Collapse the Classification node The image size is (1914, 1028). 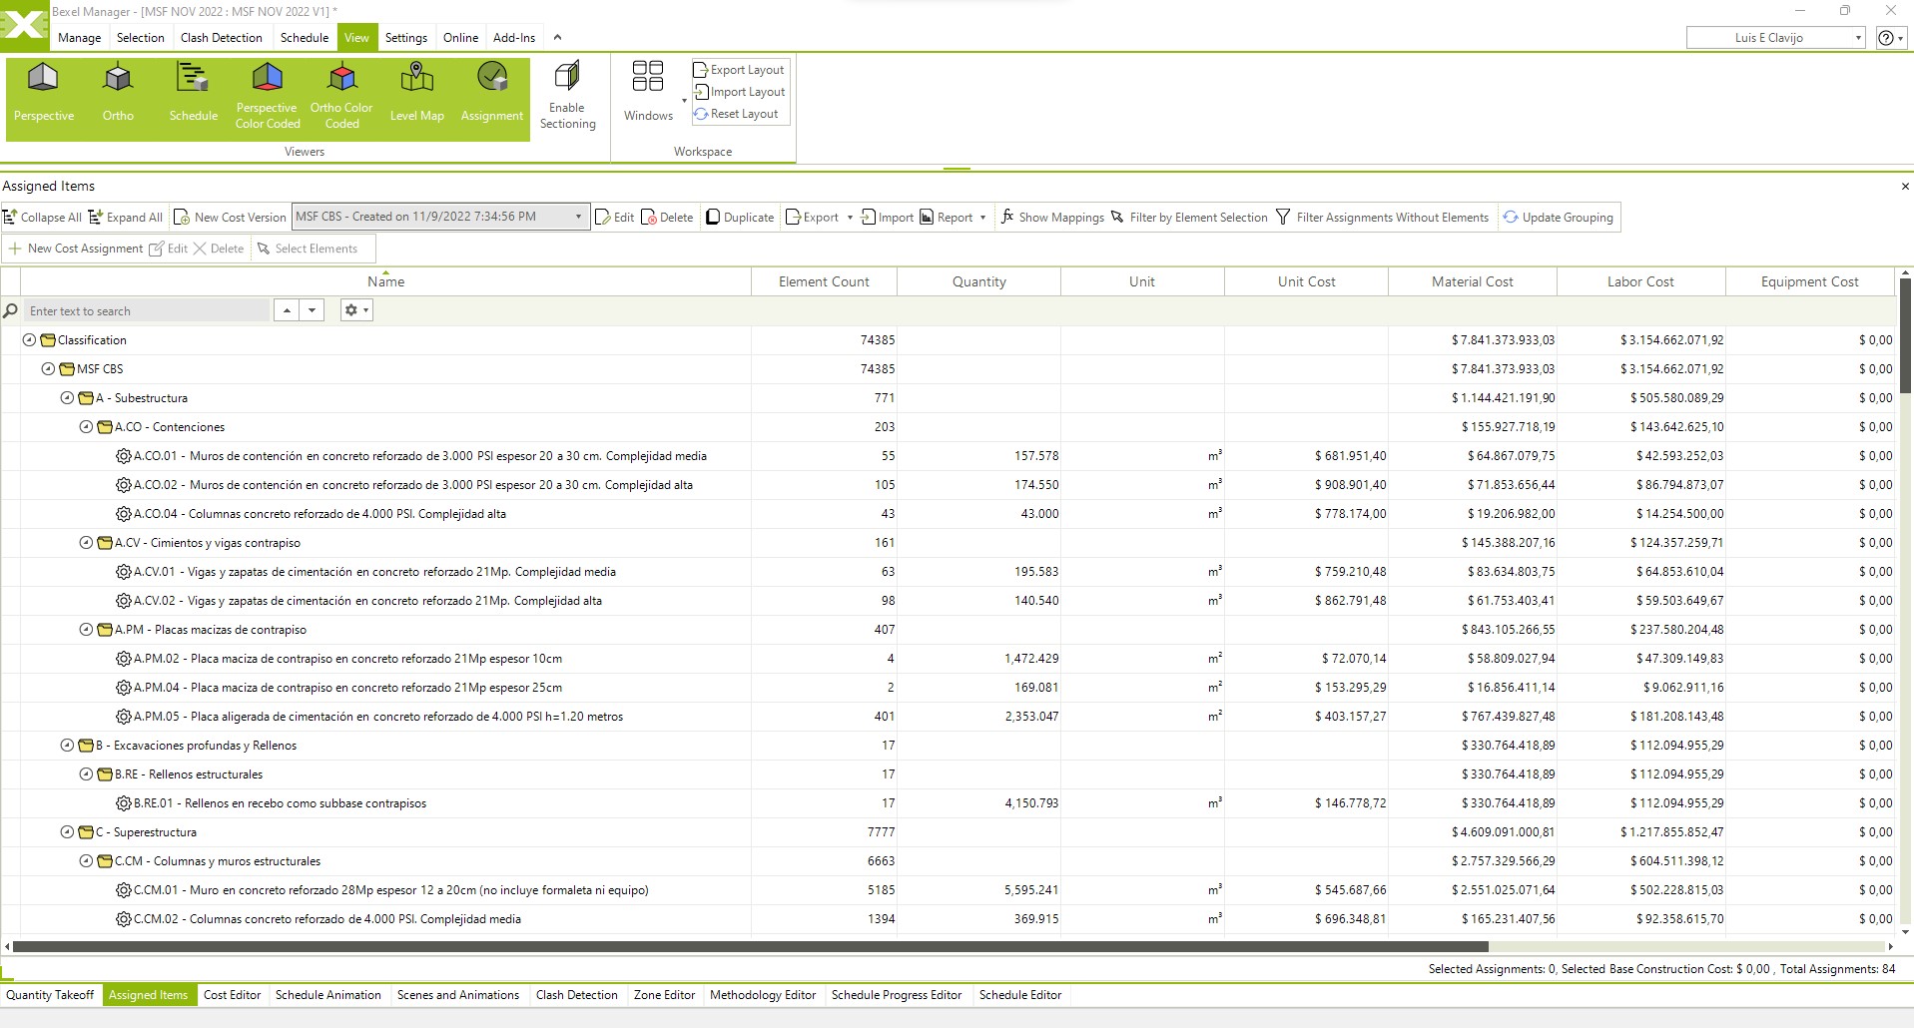tap(29, 340)
